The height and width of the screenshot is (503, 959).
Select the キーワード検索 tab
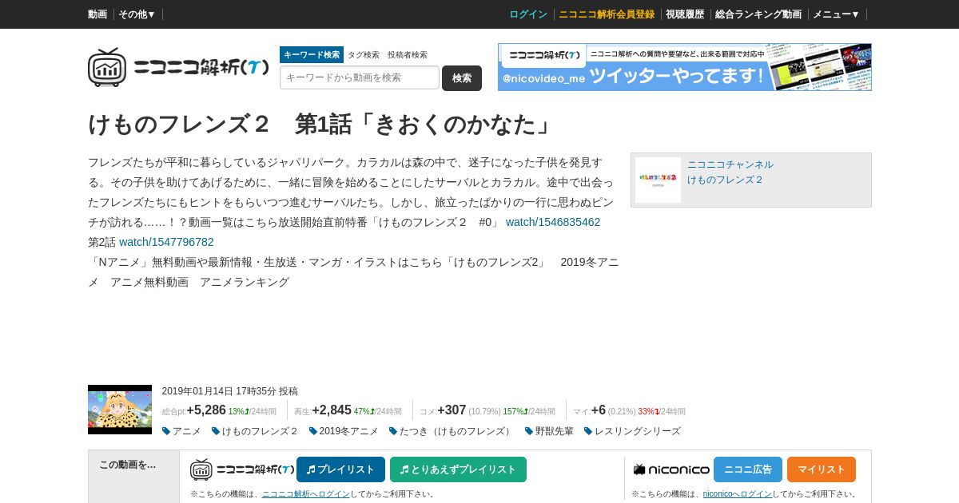tap(312, 55)
